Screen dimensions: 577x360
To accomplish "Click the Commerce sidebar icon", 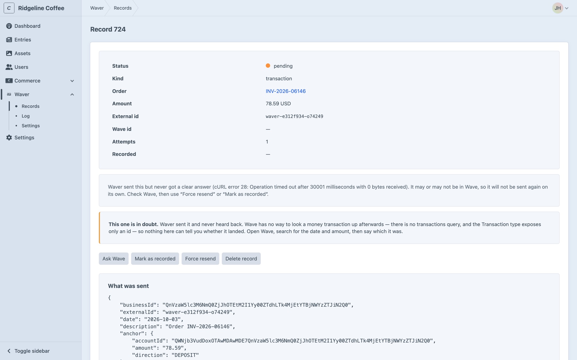I will click(9, 81).
